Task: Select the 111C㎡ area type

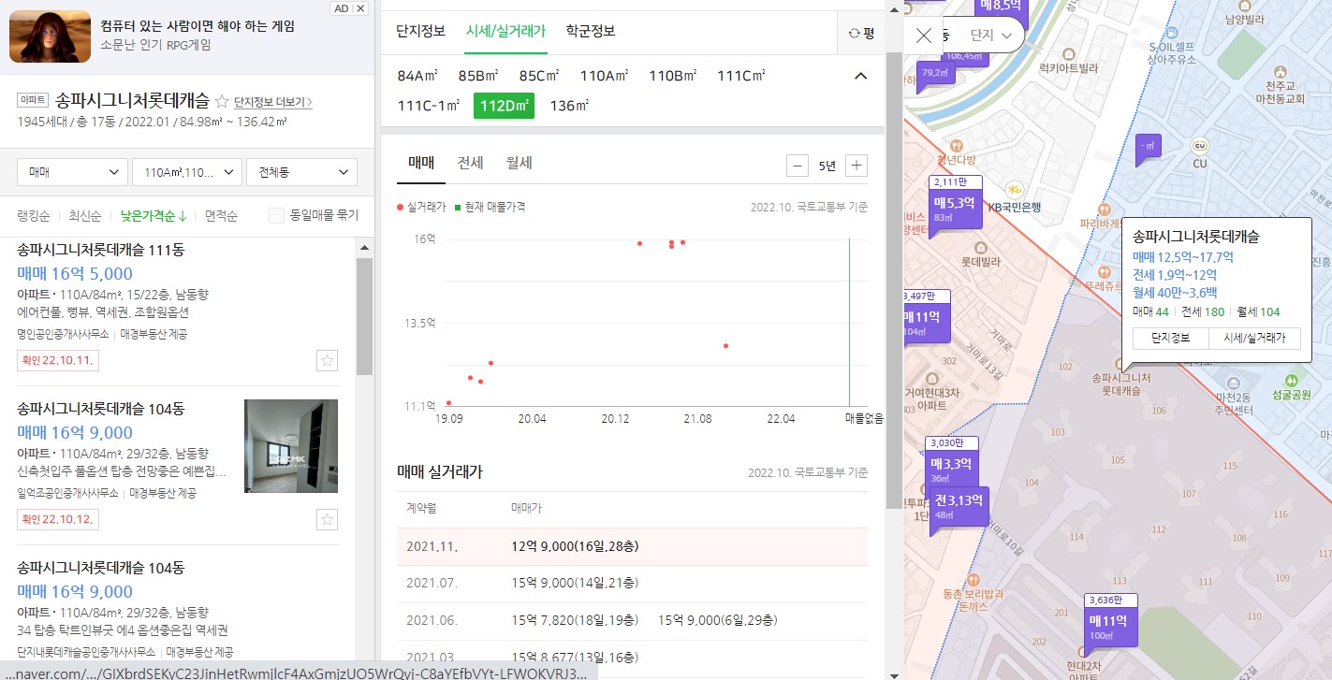Action: click(741, 76)
